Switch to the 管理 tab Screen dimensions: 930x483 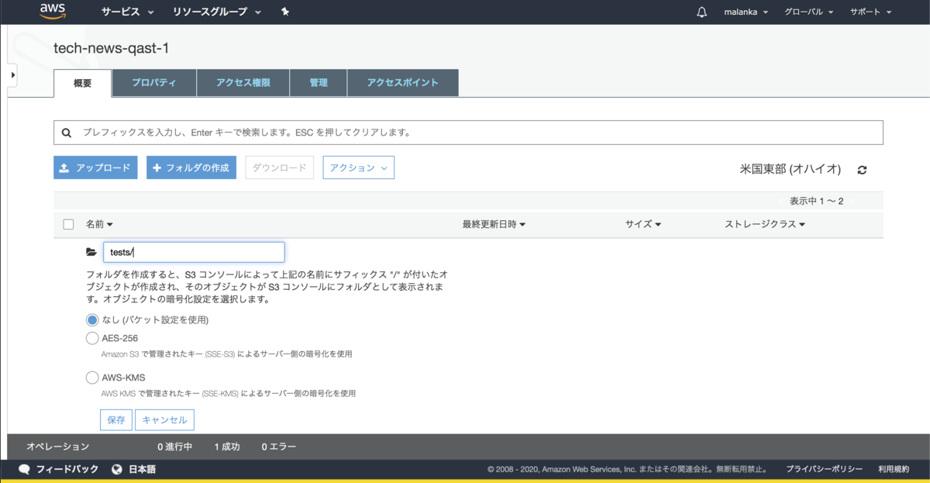(318, 83)
